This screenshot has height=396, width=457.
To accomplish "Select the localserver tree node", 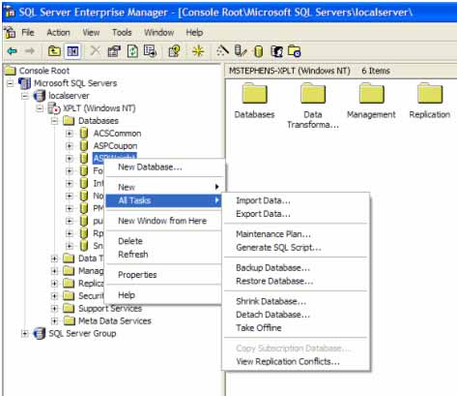I will (69, 96).
